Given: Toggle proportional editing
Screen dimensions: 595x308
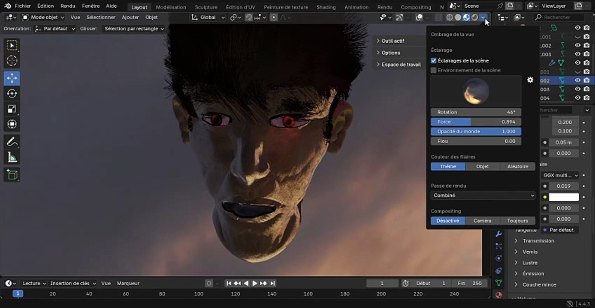Looking at the screenshot, I should point(273,18).
